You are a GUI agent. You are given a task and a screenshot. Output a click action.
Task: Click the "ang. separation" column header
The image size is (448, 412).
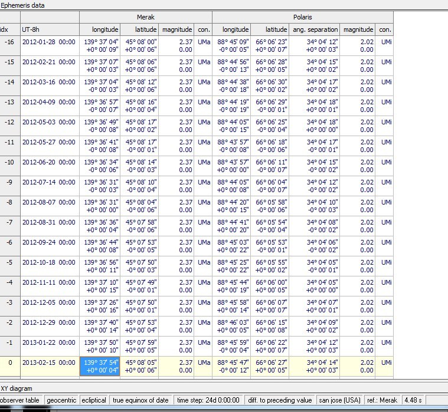pos(315,29)
